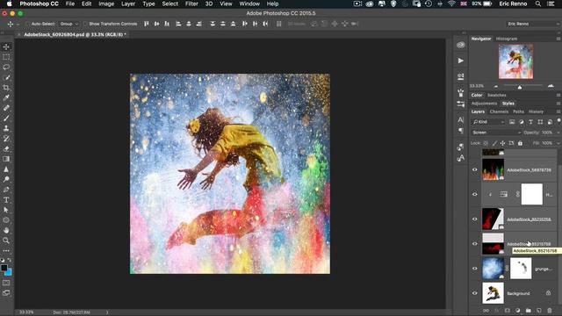Toggle lock transparent pixels
562x316 pixels.
(486, 143)
